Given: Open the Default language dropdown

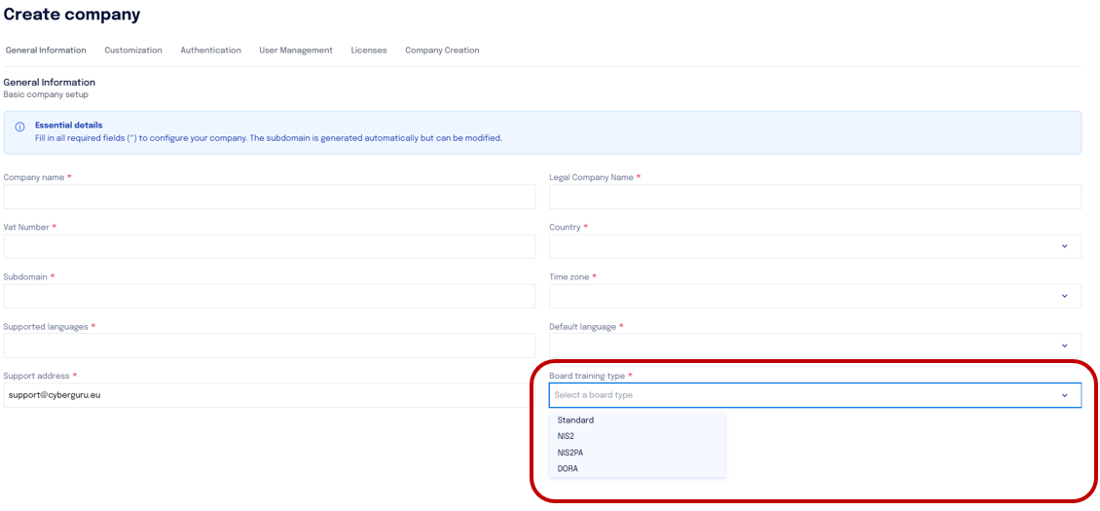Looking at the screenshot, I should (815, 346).
